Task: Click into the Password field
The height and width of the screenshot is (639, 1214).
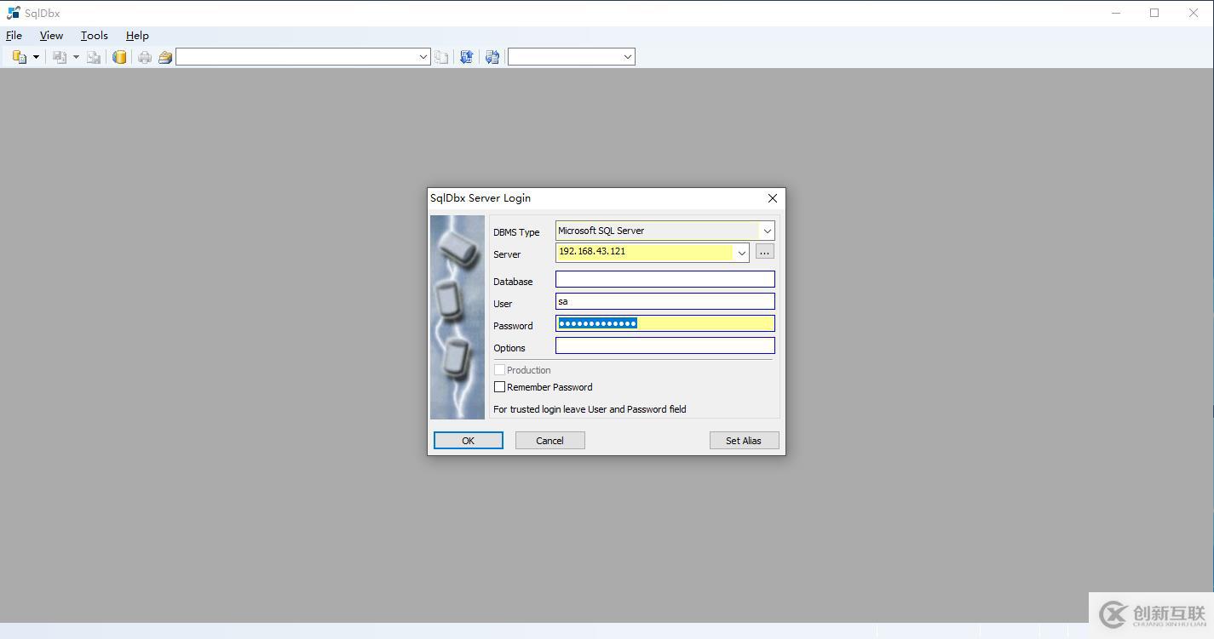Action: [665, 323]
